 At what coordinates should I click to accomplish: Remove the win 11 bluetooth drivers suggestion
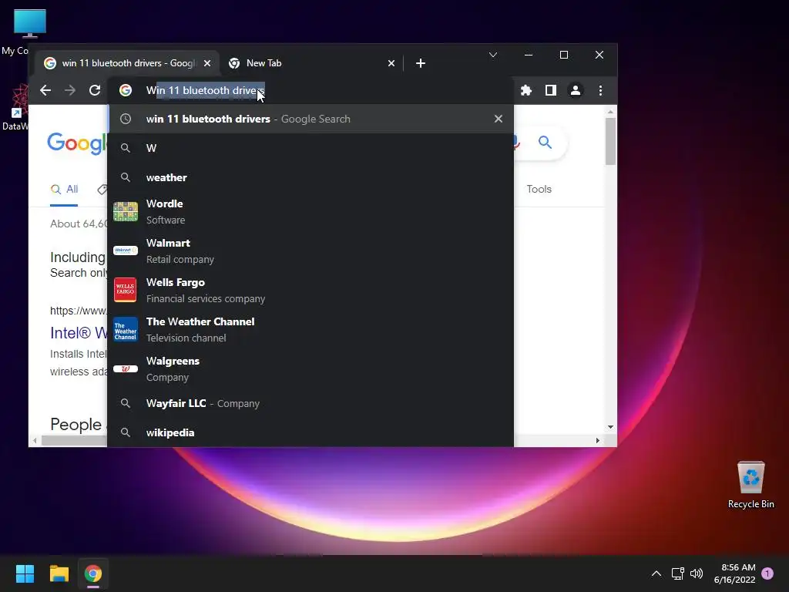pos(499,119)
